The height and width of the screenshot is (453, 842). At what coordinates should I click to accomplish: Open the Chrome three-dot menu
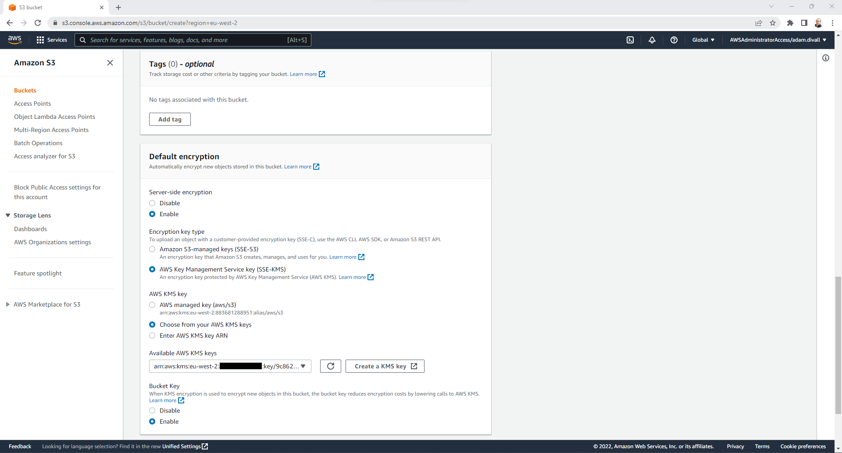(832, 23)
